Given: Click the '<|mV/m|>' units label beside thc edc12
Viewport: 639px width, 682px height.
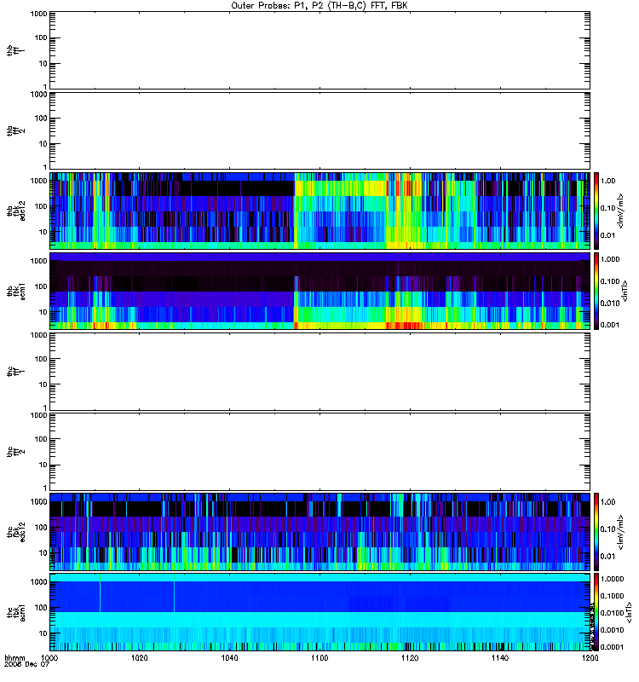Looking at the screenshot, I should (x=621, y=532).
